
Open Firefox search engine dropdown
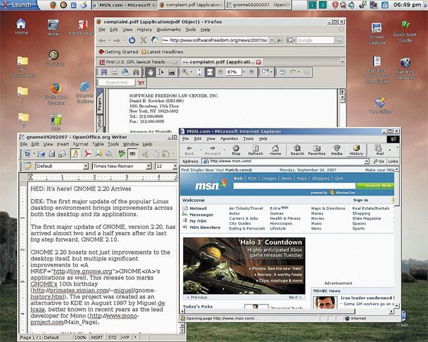pyautogui.click(x=290, y=40)
